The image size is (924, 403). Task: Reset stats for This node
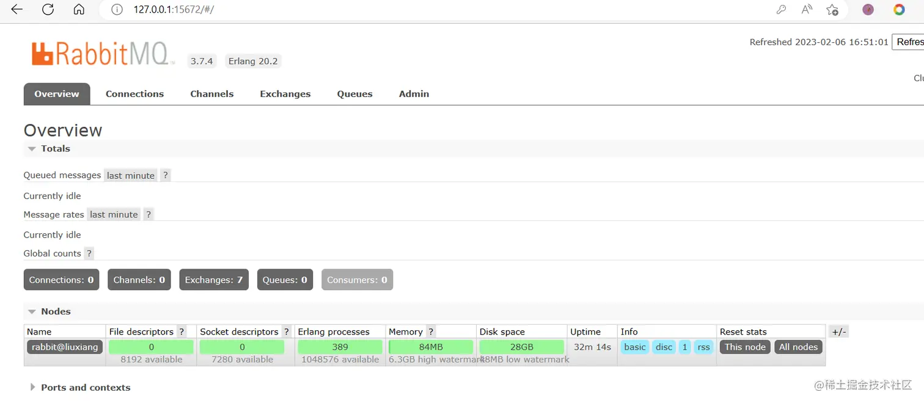[x=745, y=347]
